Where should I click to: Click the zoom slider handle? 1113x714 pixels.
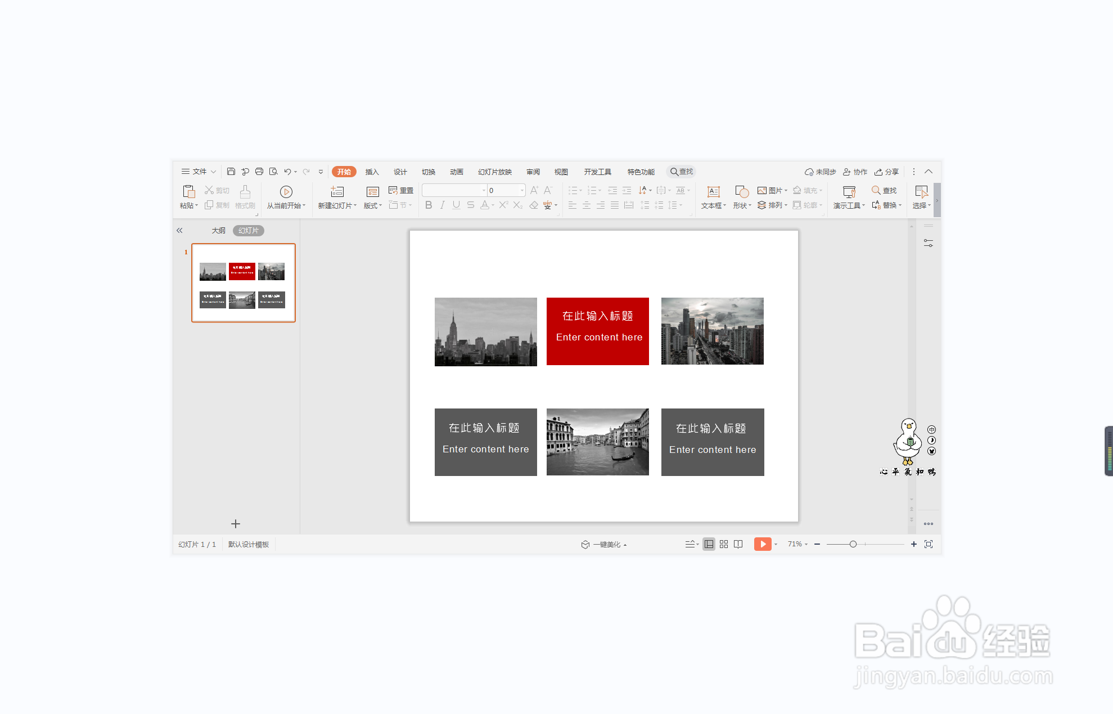pyautogui.click(x=853, y=544)
